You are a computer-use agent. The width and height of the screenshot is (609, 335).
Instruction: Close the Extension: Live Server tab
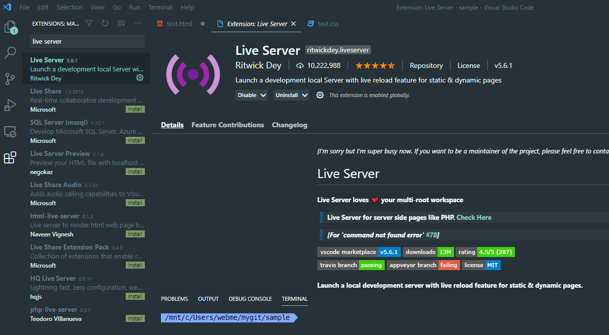[294, 24]
